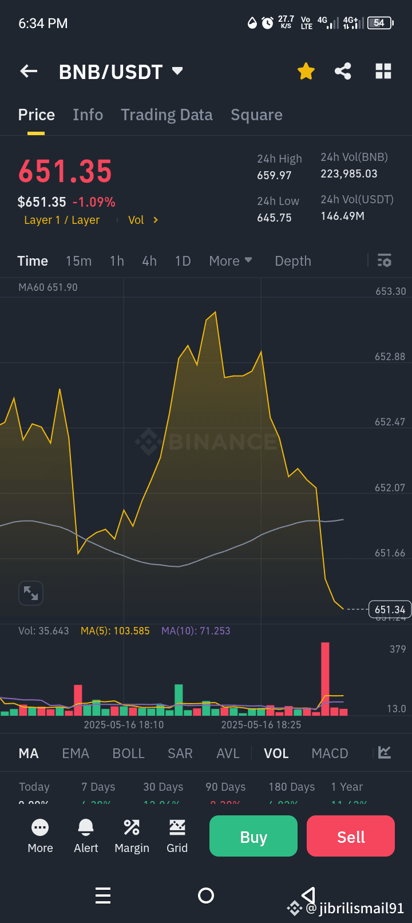
Task: Tap the large 651.35 price
Action: [65, 171]
